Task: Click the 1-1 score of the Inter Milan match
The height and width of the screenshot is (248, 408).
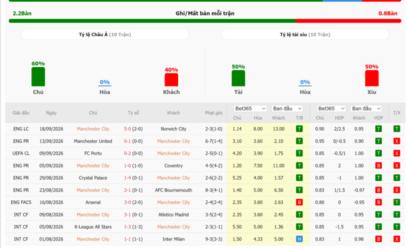Action: coord(127,239)
